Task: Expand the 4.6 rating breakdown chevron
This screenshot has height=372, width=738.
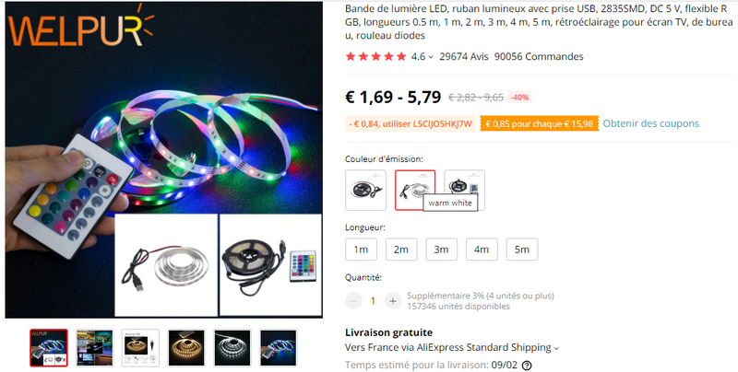Action: [x=431, y=57]
